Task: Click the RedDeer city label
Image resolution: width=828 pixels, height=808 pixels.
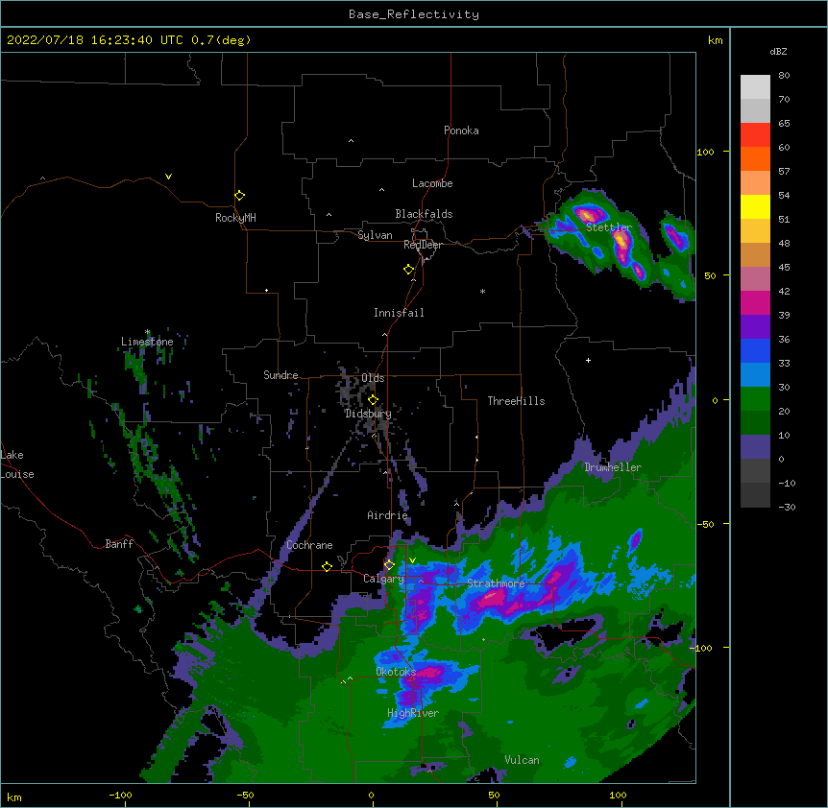Action: pyautogui.click(x=423, y=245)
